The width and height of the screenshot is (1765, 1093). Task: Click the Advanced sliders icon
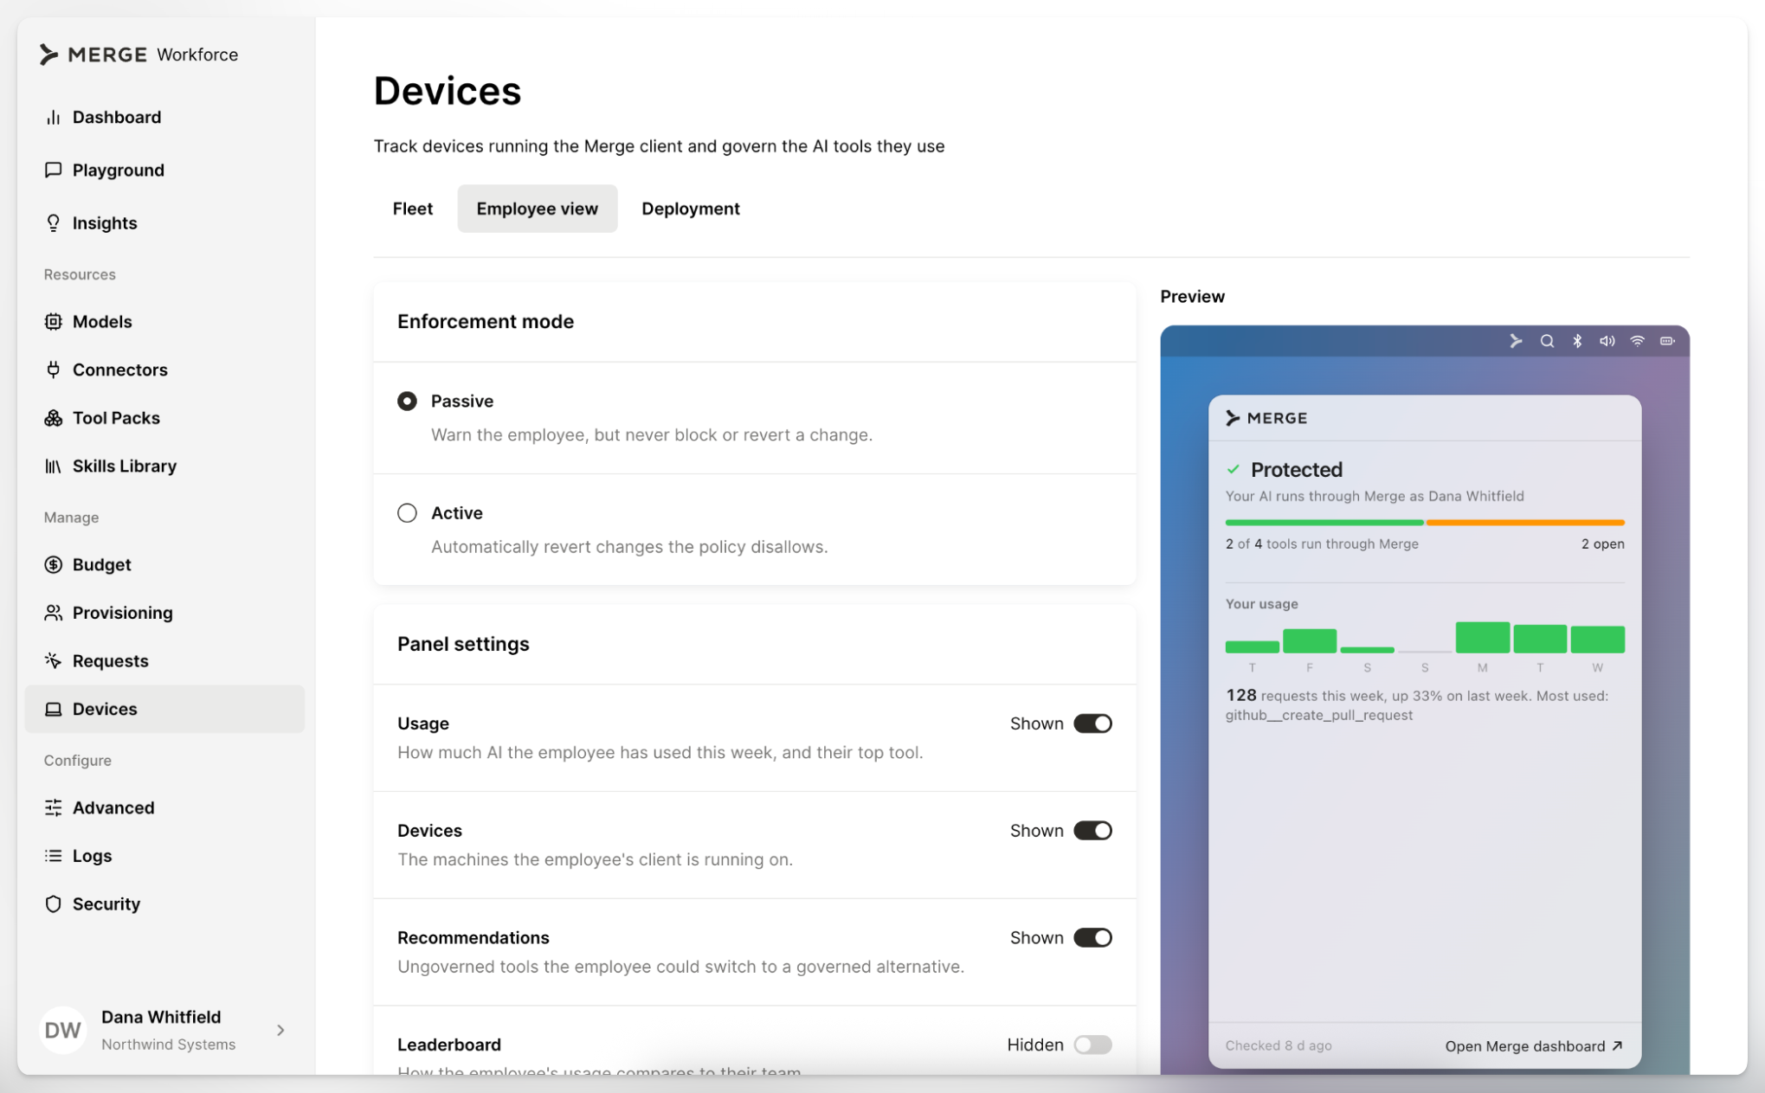pyautogui.click(x=53, y=807)
